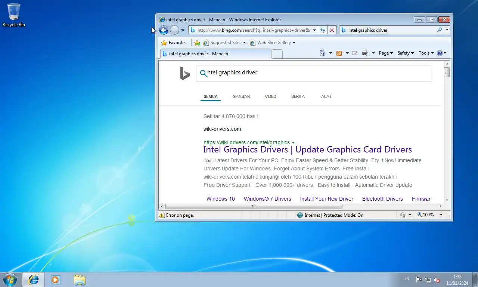Screen dimensions: 478x287
Task: Click the horizontal scrollbar thumb
Action: point(254,206)
